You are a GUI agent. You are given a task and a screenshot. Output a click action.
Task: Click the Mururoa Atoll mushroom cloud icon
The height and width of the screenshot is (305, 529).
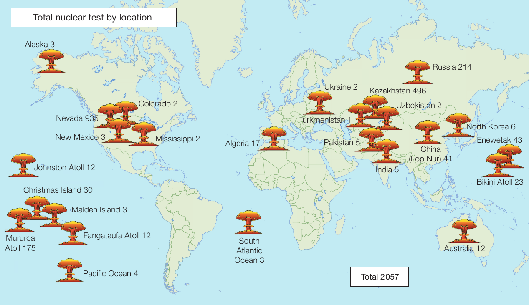coord(19,220)
